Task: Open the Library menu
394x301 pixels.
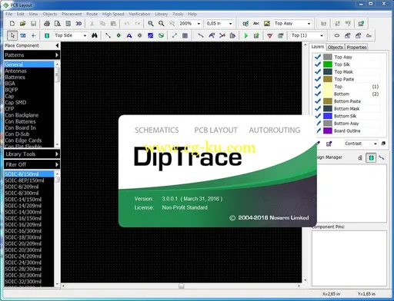Action: (162, 14)
